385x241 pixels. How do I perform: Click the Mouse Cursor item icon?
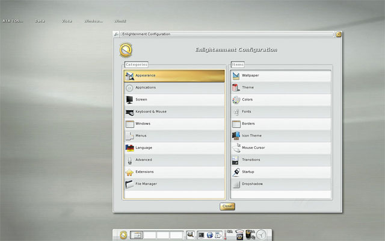click(x=236, y=148)
